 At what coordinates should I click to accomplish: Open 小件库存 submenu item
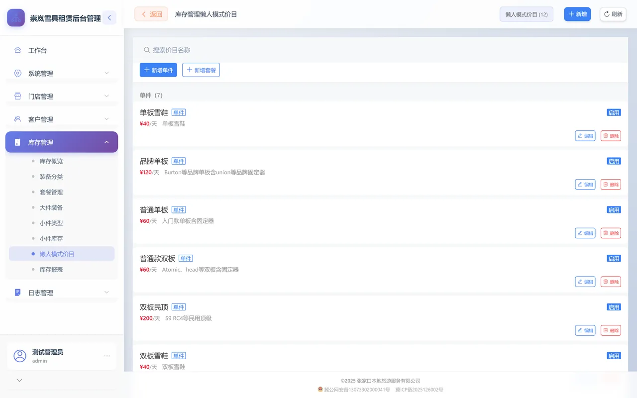tap(62, 238)
